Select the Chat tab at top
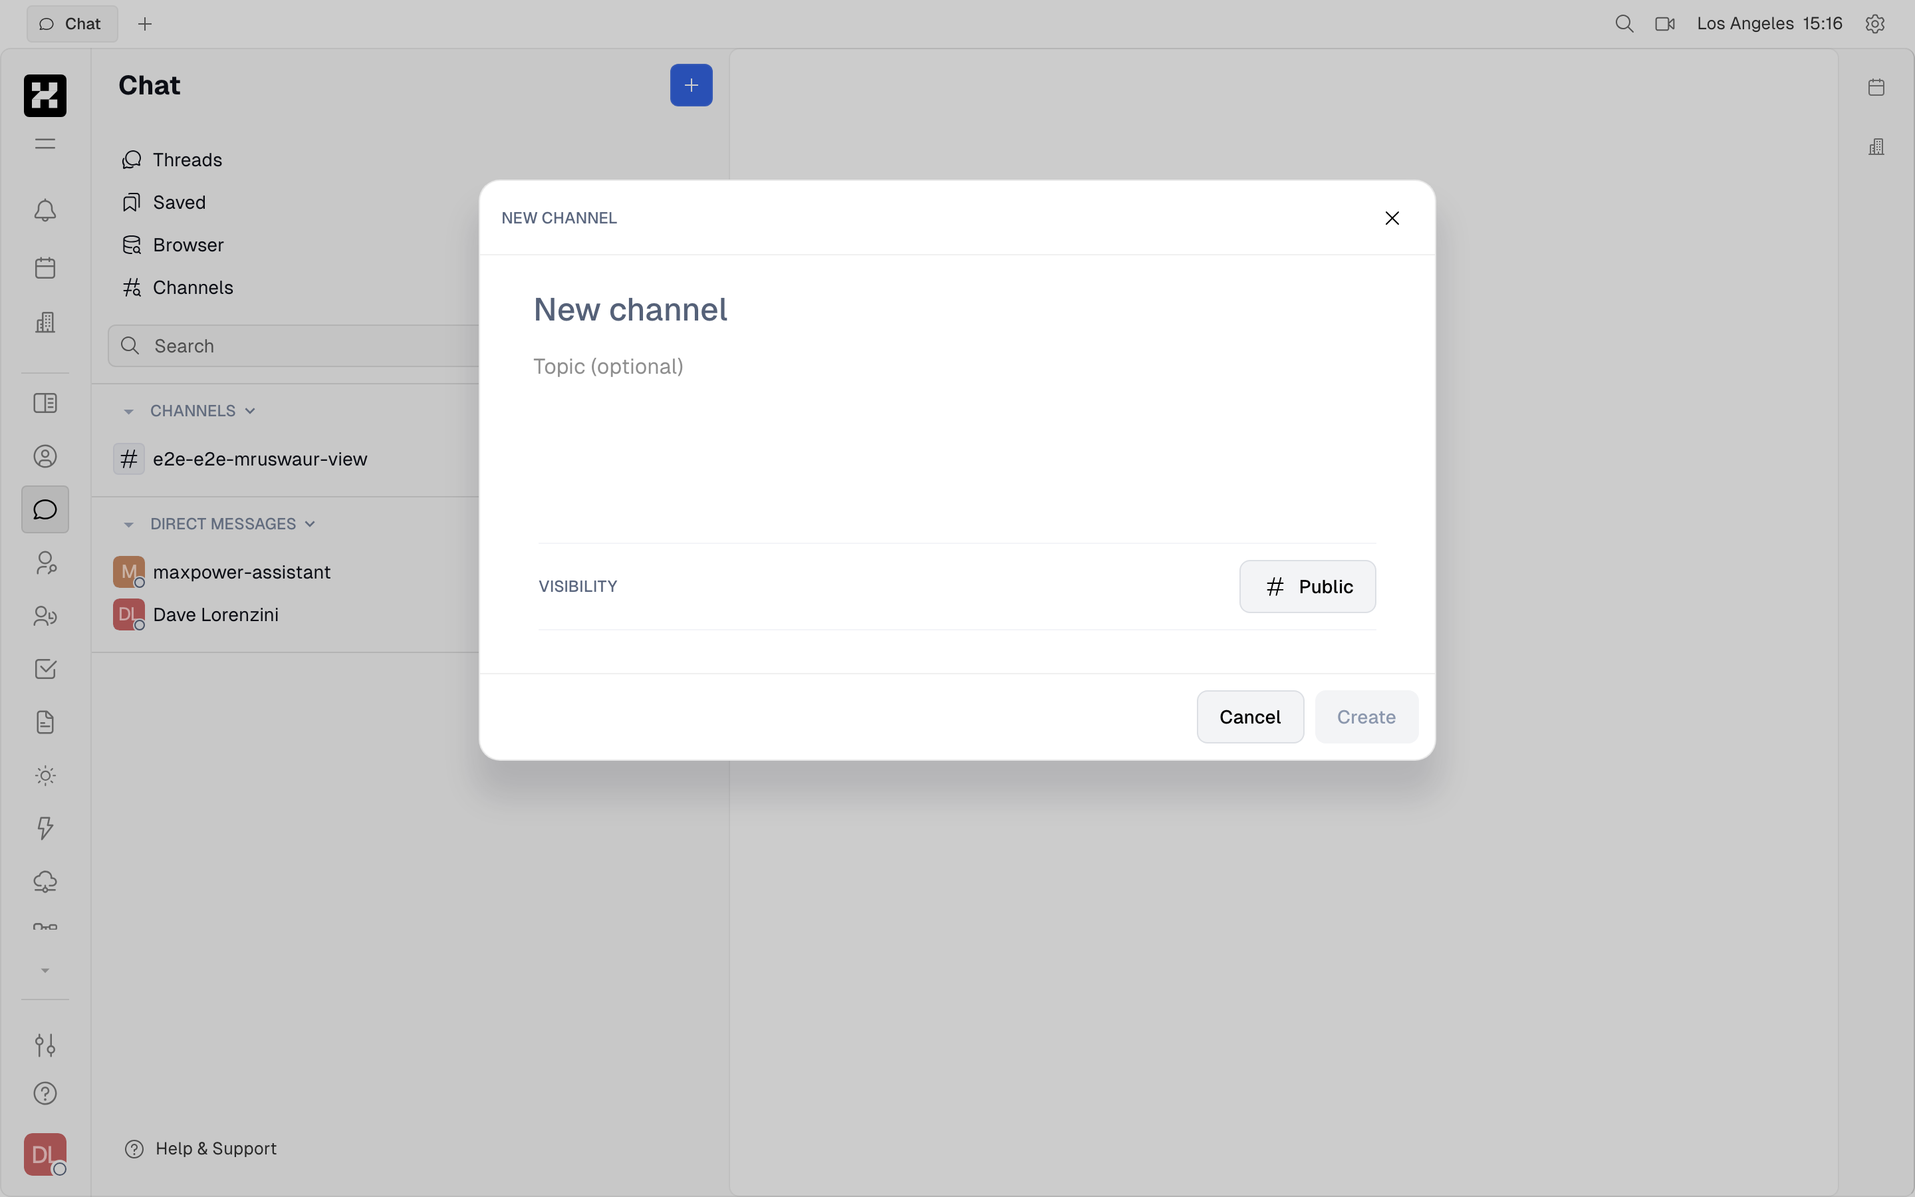The image size is (1915, 1197). [72, 24]
